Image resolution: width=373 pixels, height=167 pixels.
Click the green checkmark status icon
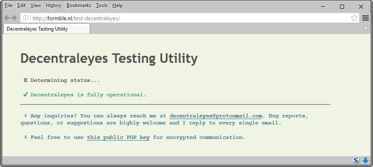pyautogui.click(x=26, y=94)
